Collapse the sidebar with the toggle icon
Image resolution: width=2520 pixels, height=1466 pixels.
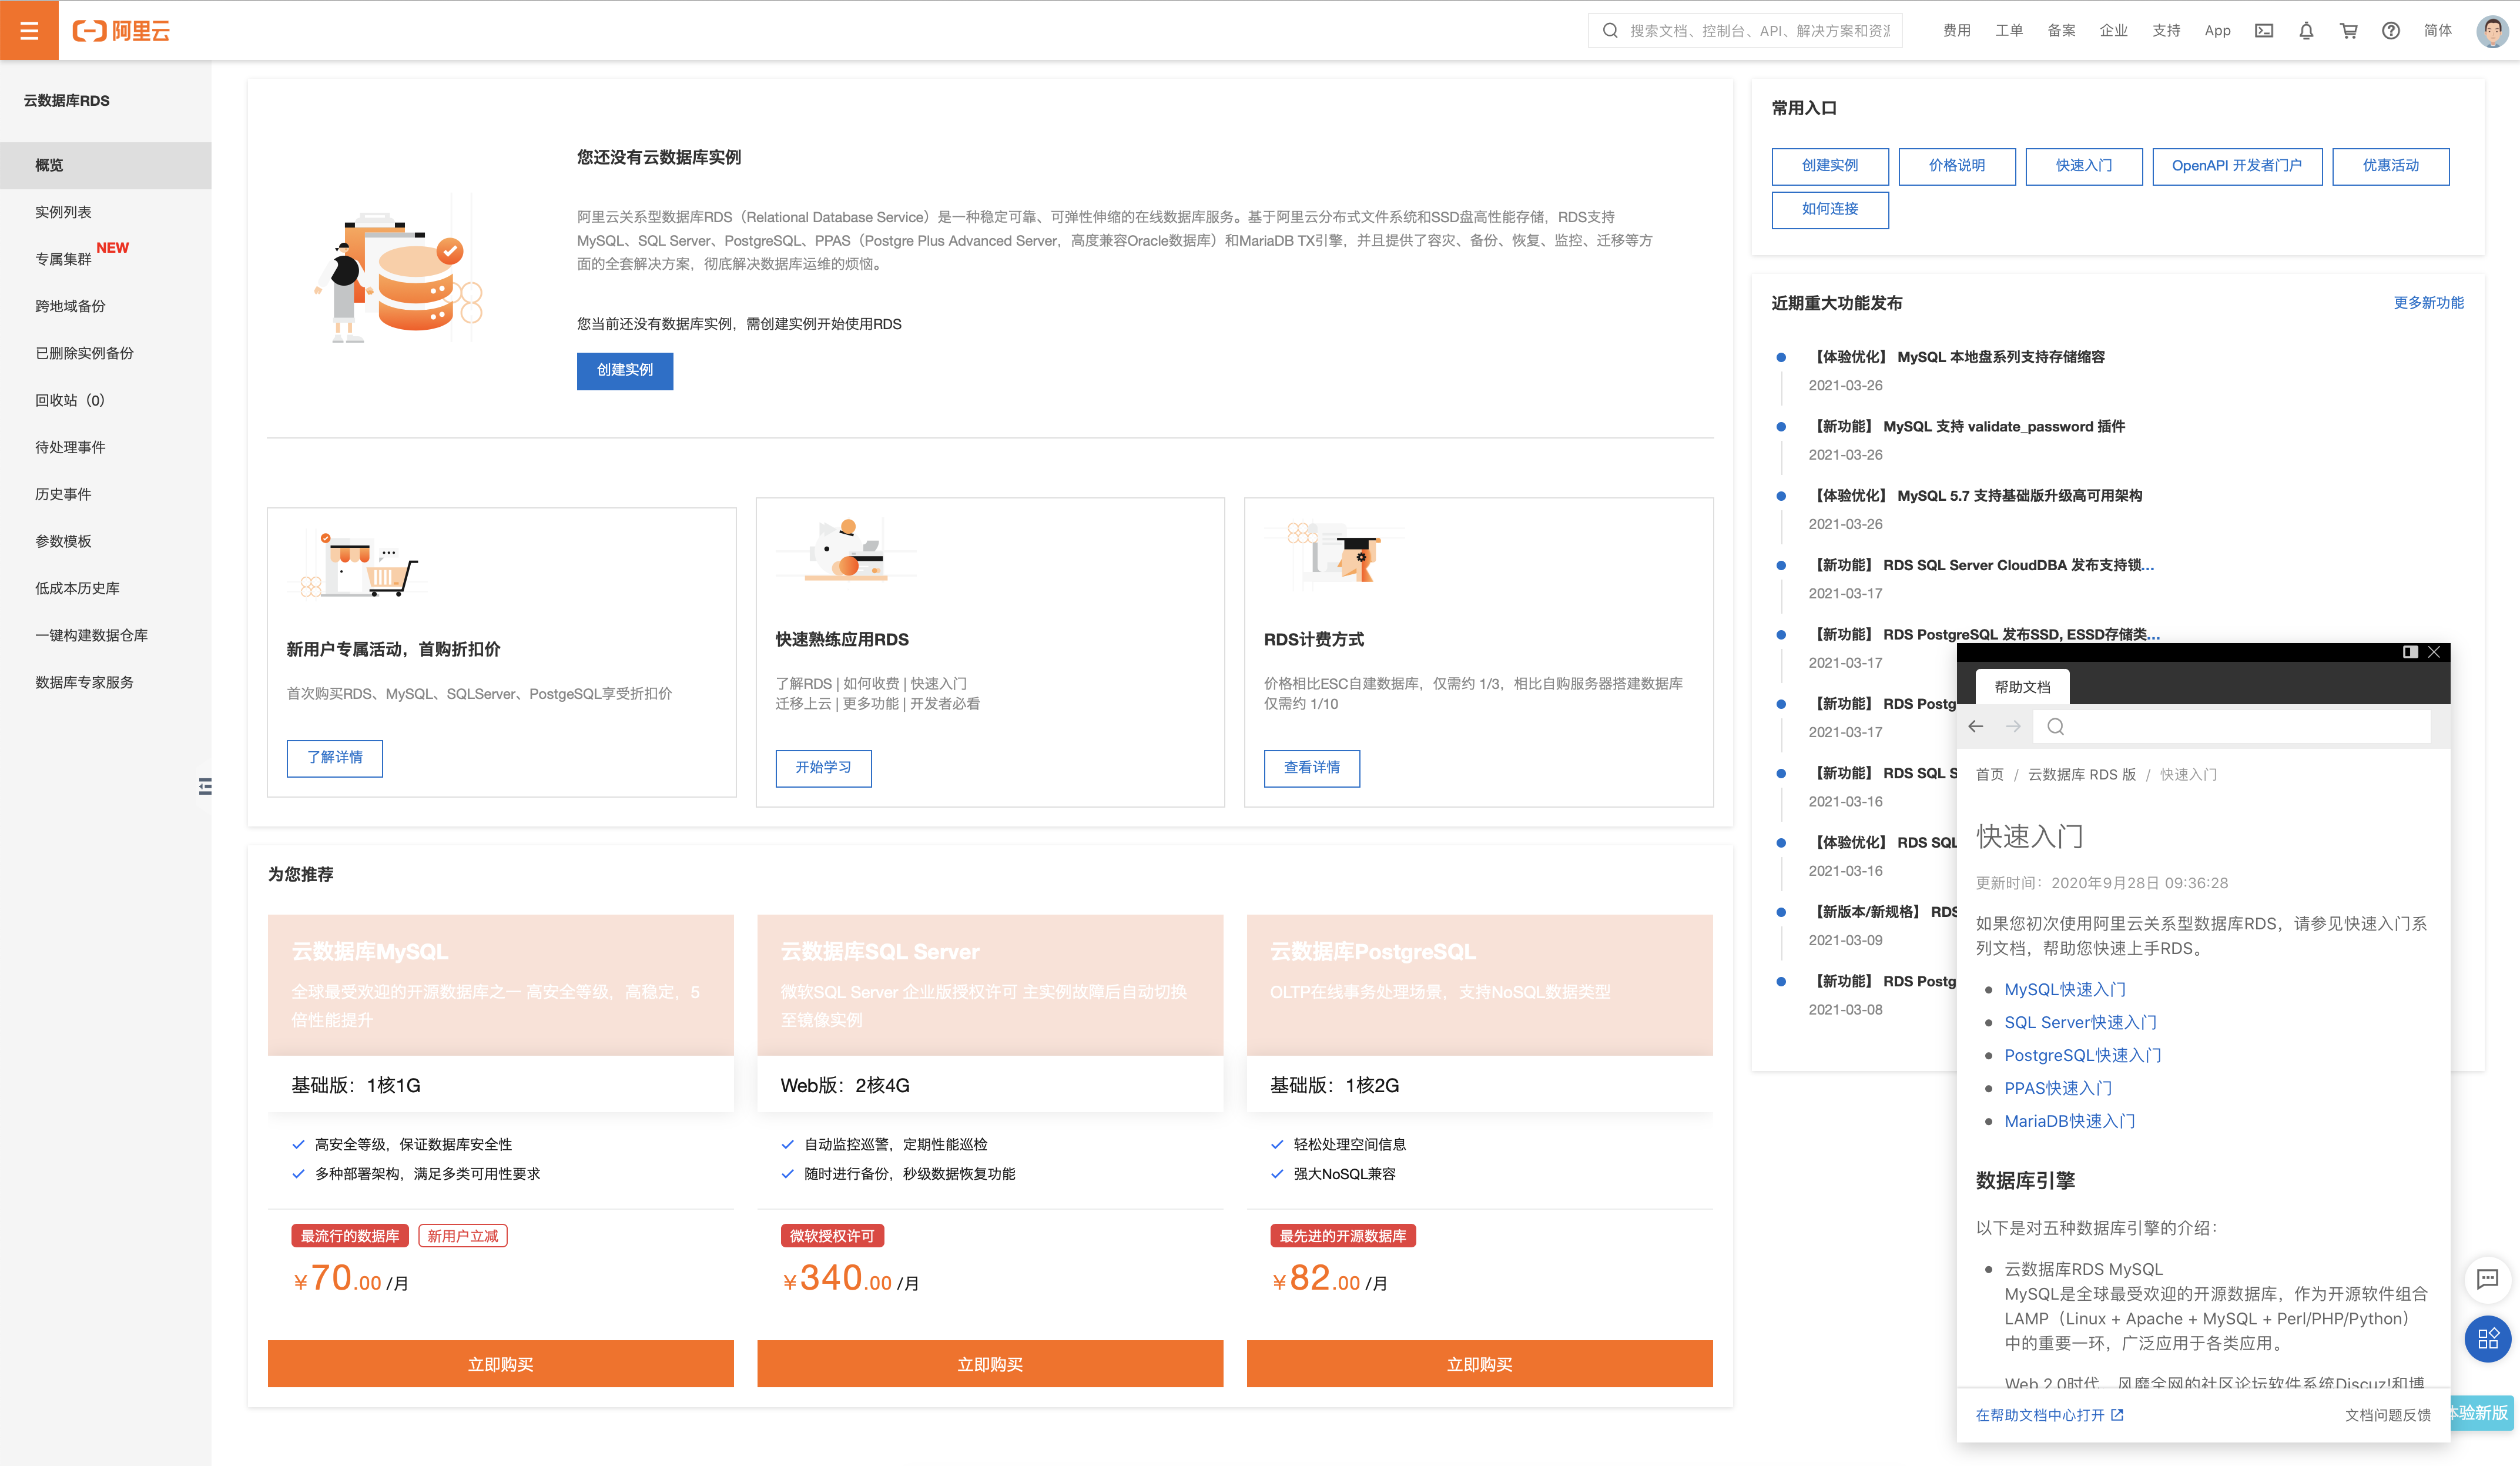(205, 787)
